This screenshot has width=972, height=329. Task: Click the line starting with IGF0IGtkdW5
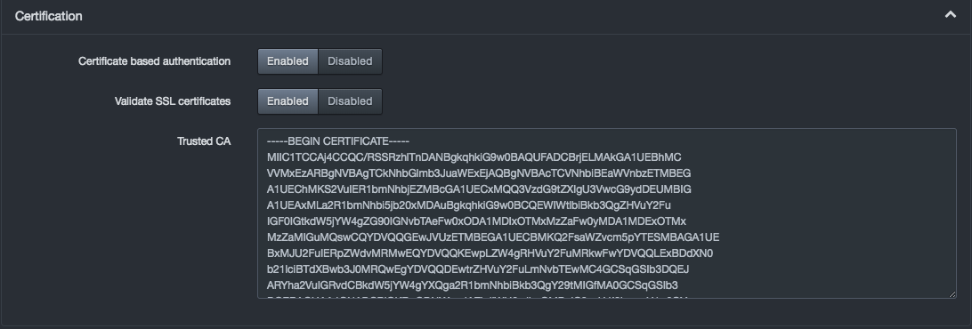476,221
